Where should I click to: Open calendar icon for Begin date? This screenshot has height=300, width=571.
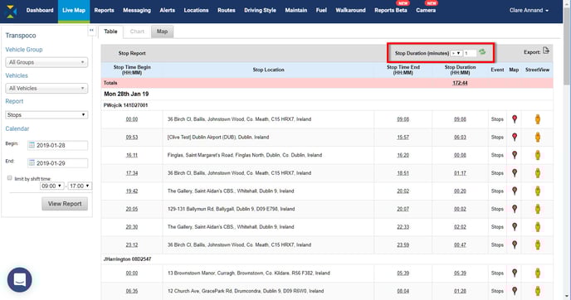[32, 145]
